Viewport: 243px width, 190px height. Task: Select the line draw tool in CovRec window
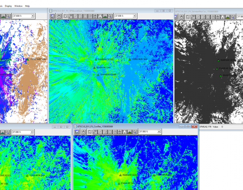pyautogui.click(x=100, y=132)
